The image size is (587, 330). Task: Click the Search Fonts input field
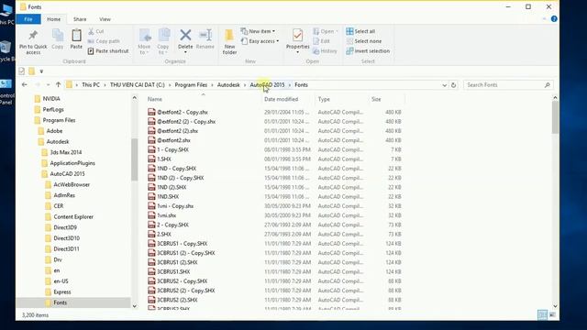504,85
